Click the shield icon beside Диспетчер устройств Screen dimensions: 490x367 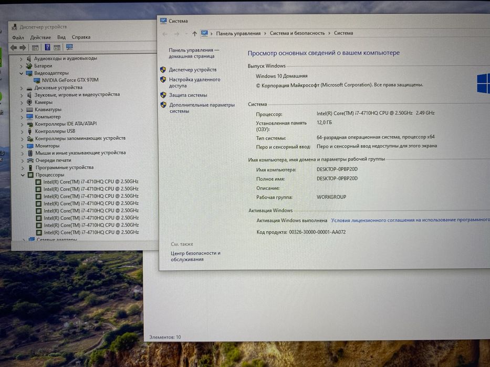(163, 70)
